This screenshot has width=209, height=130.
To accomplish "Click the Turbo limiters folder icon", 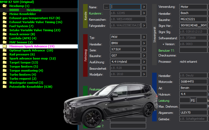I will pyautogui.click(x=5, y=75).
